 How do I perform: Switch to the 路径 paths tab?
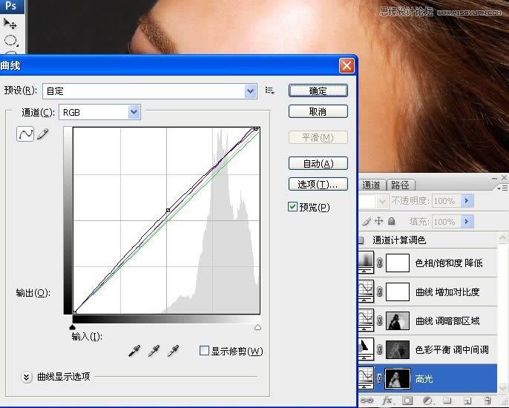pyautogui.click(x=400, y=185)
